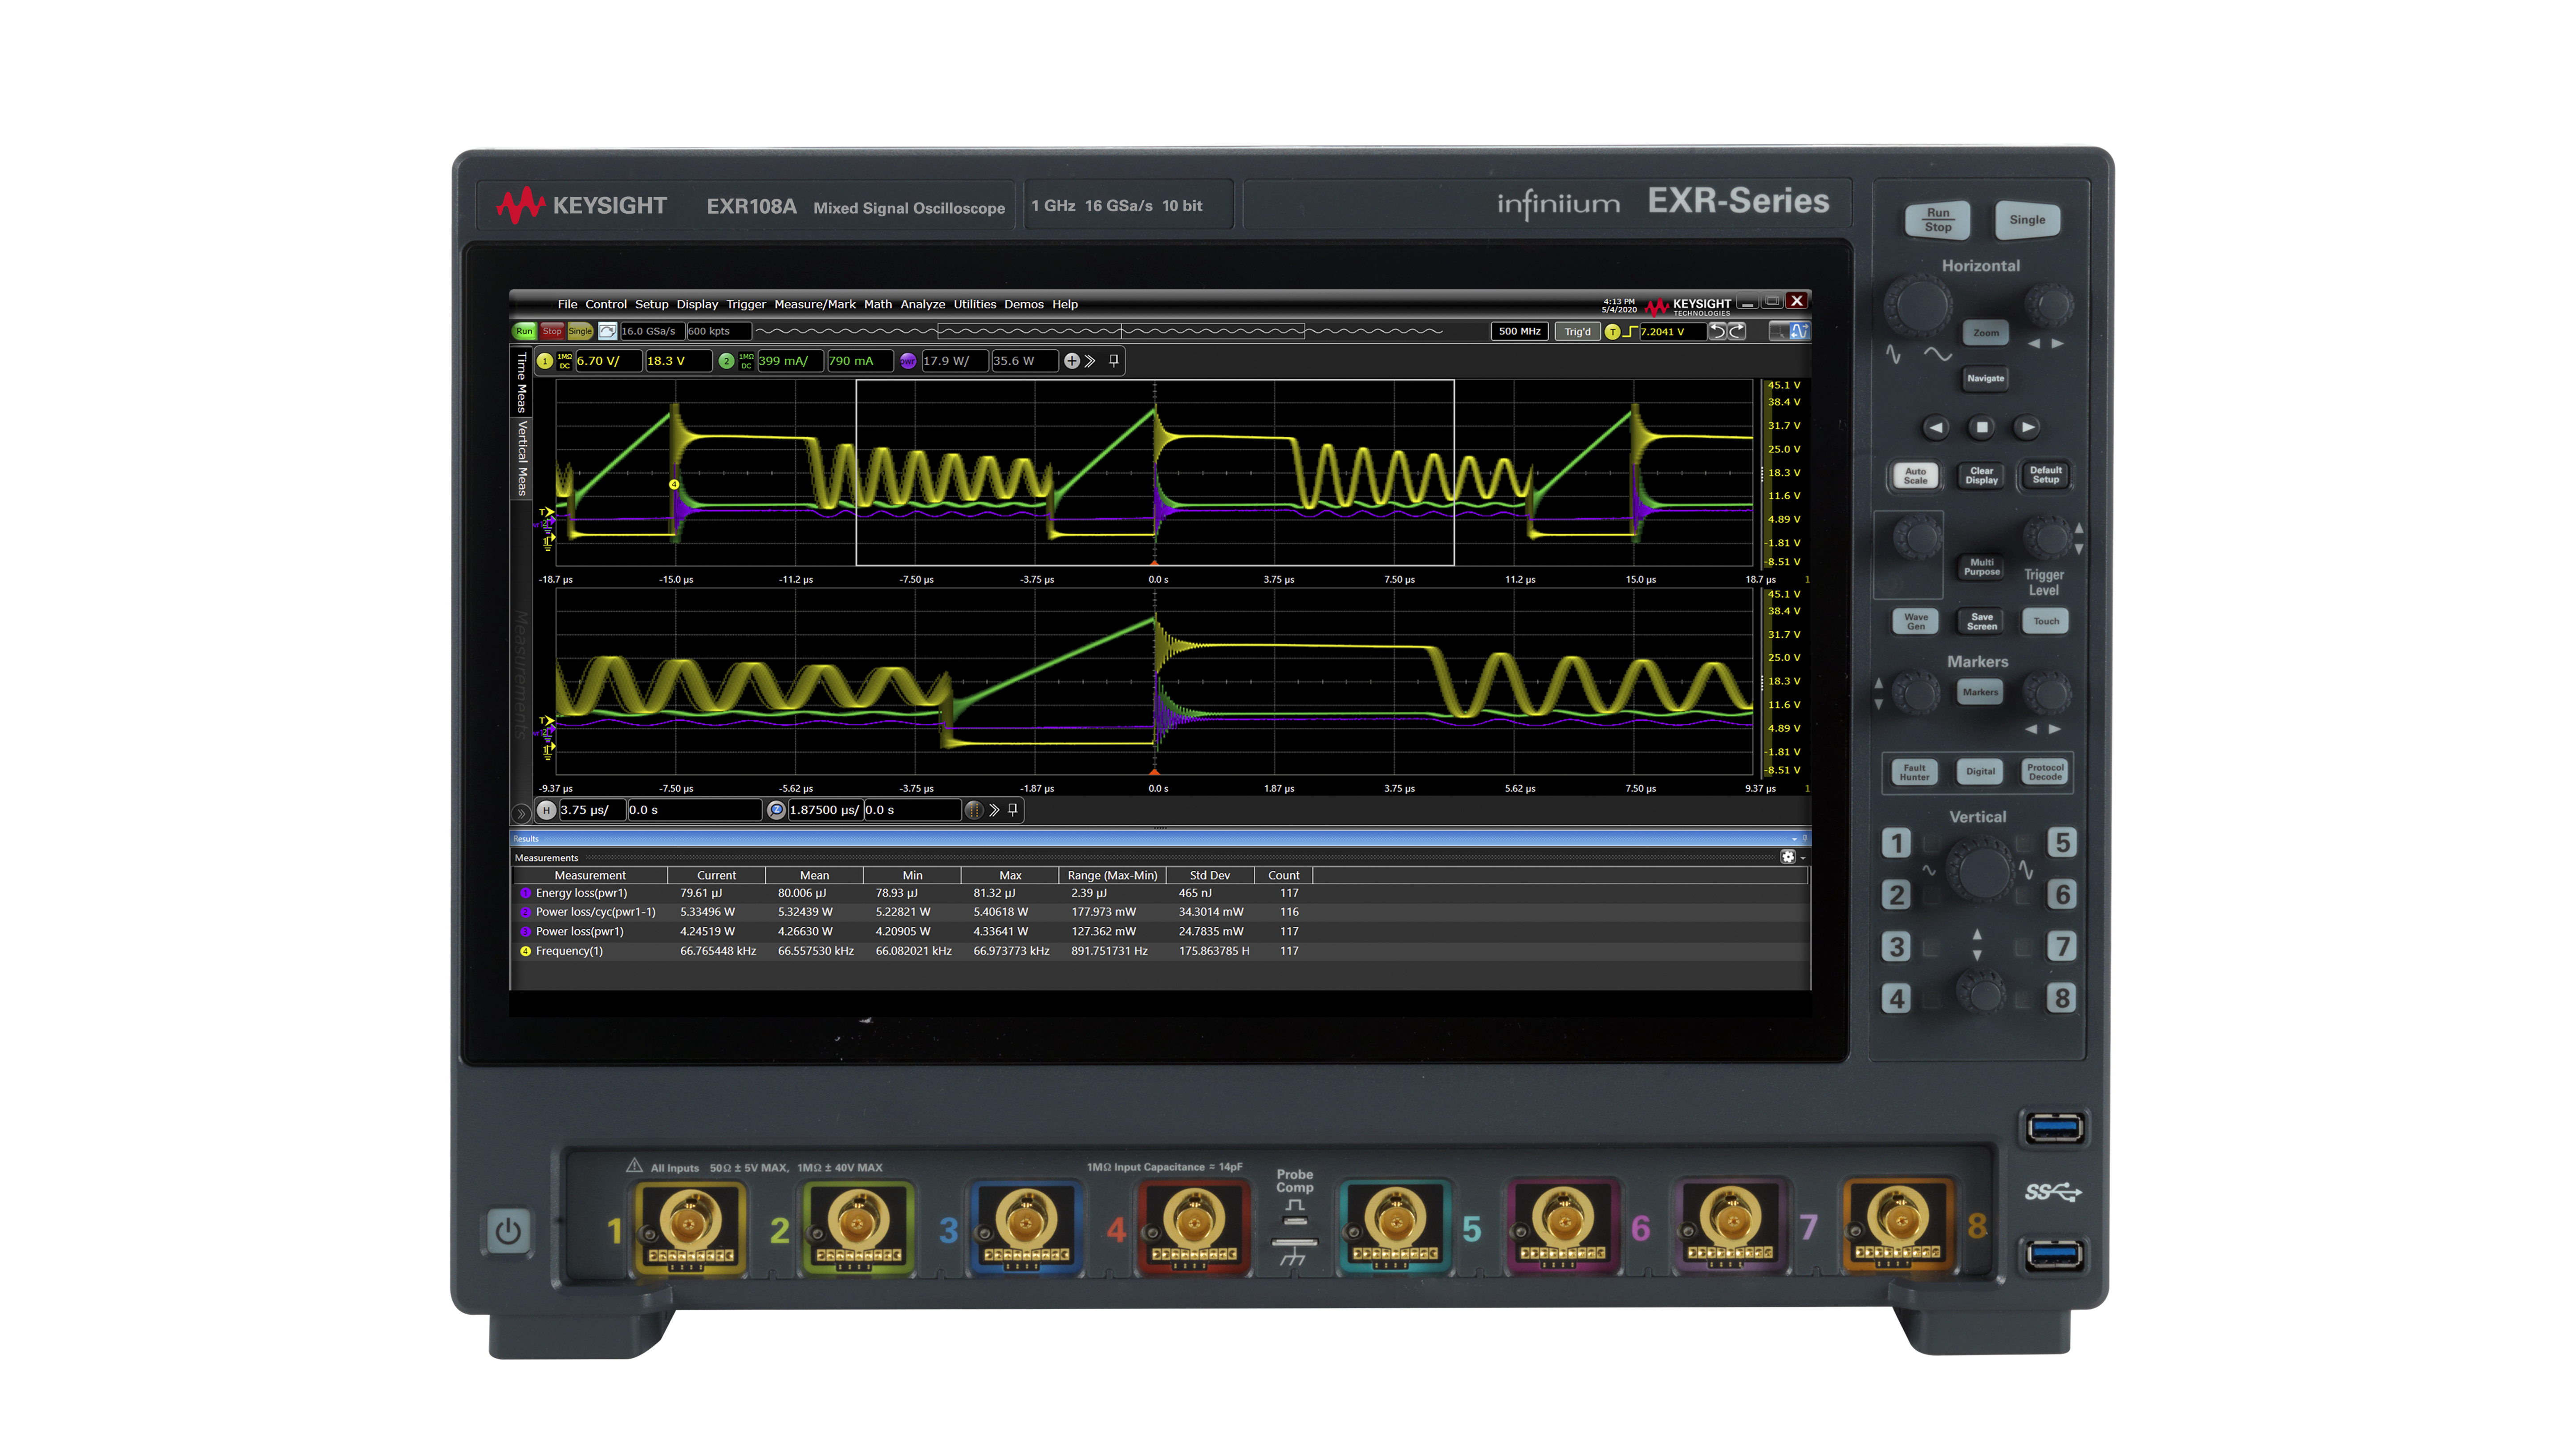Open dropdown arrow beside Measurements gear
2576x1449 pixels.
(1802, 858)
